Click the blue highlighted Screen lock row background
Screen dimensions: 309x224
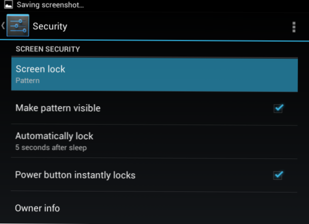(x=177, y=74)
